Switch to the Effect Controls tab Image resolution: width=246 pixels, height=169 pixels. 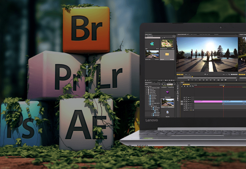coord(194,34)
